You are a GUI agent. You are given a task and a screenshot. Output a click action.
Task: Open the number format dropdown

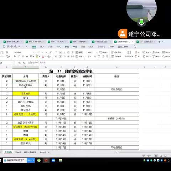97,52
